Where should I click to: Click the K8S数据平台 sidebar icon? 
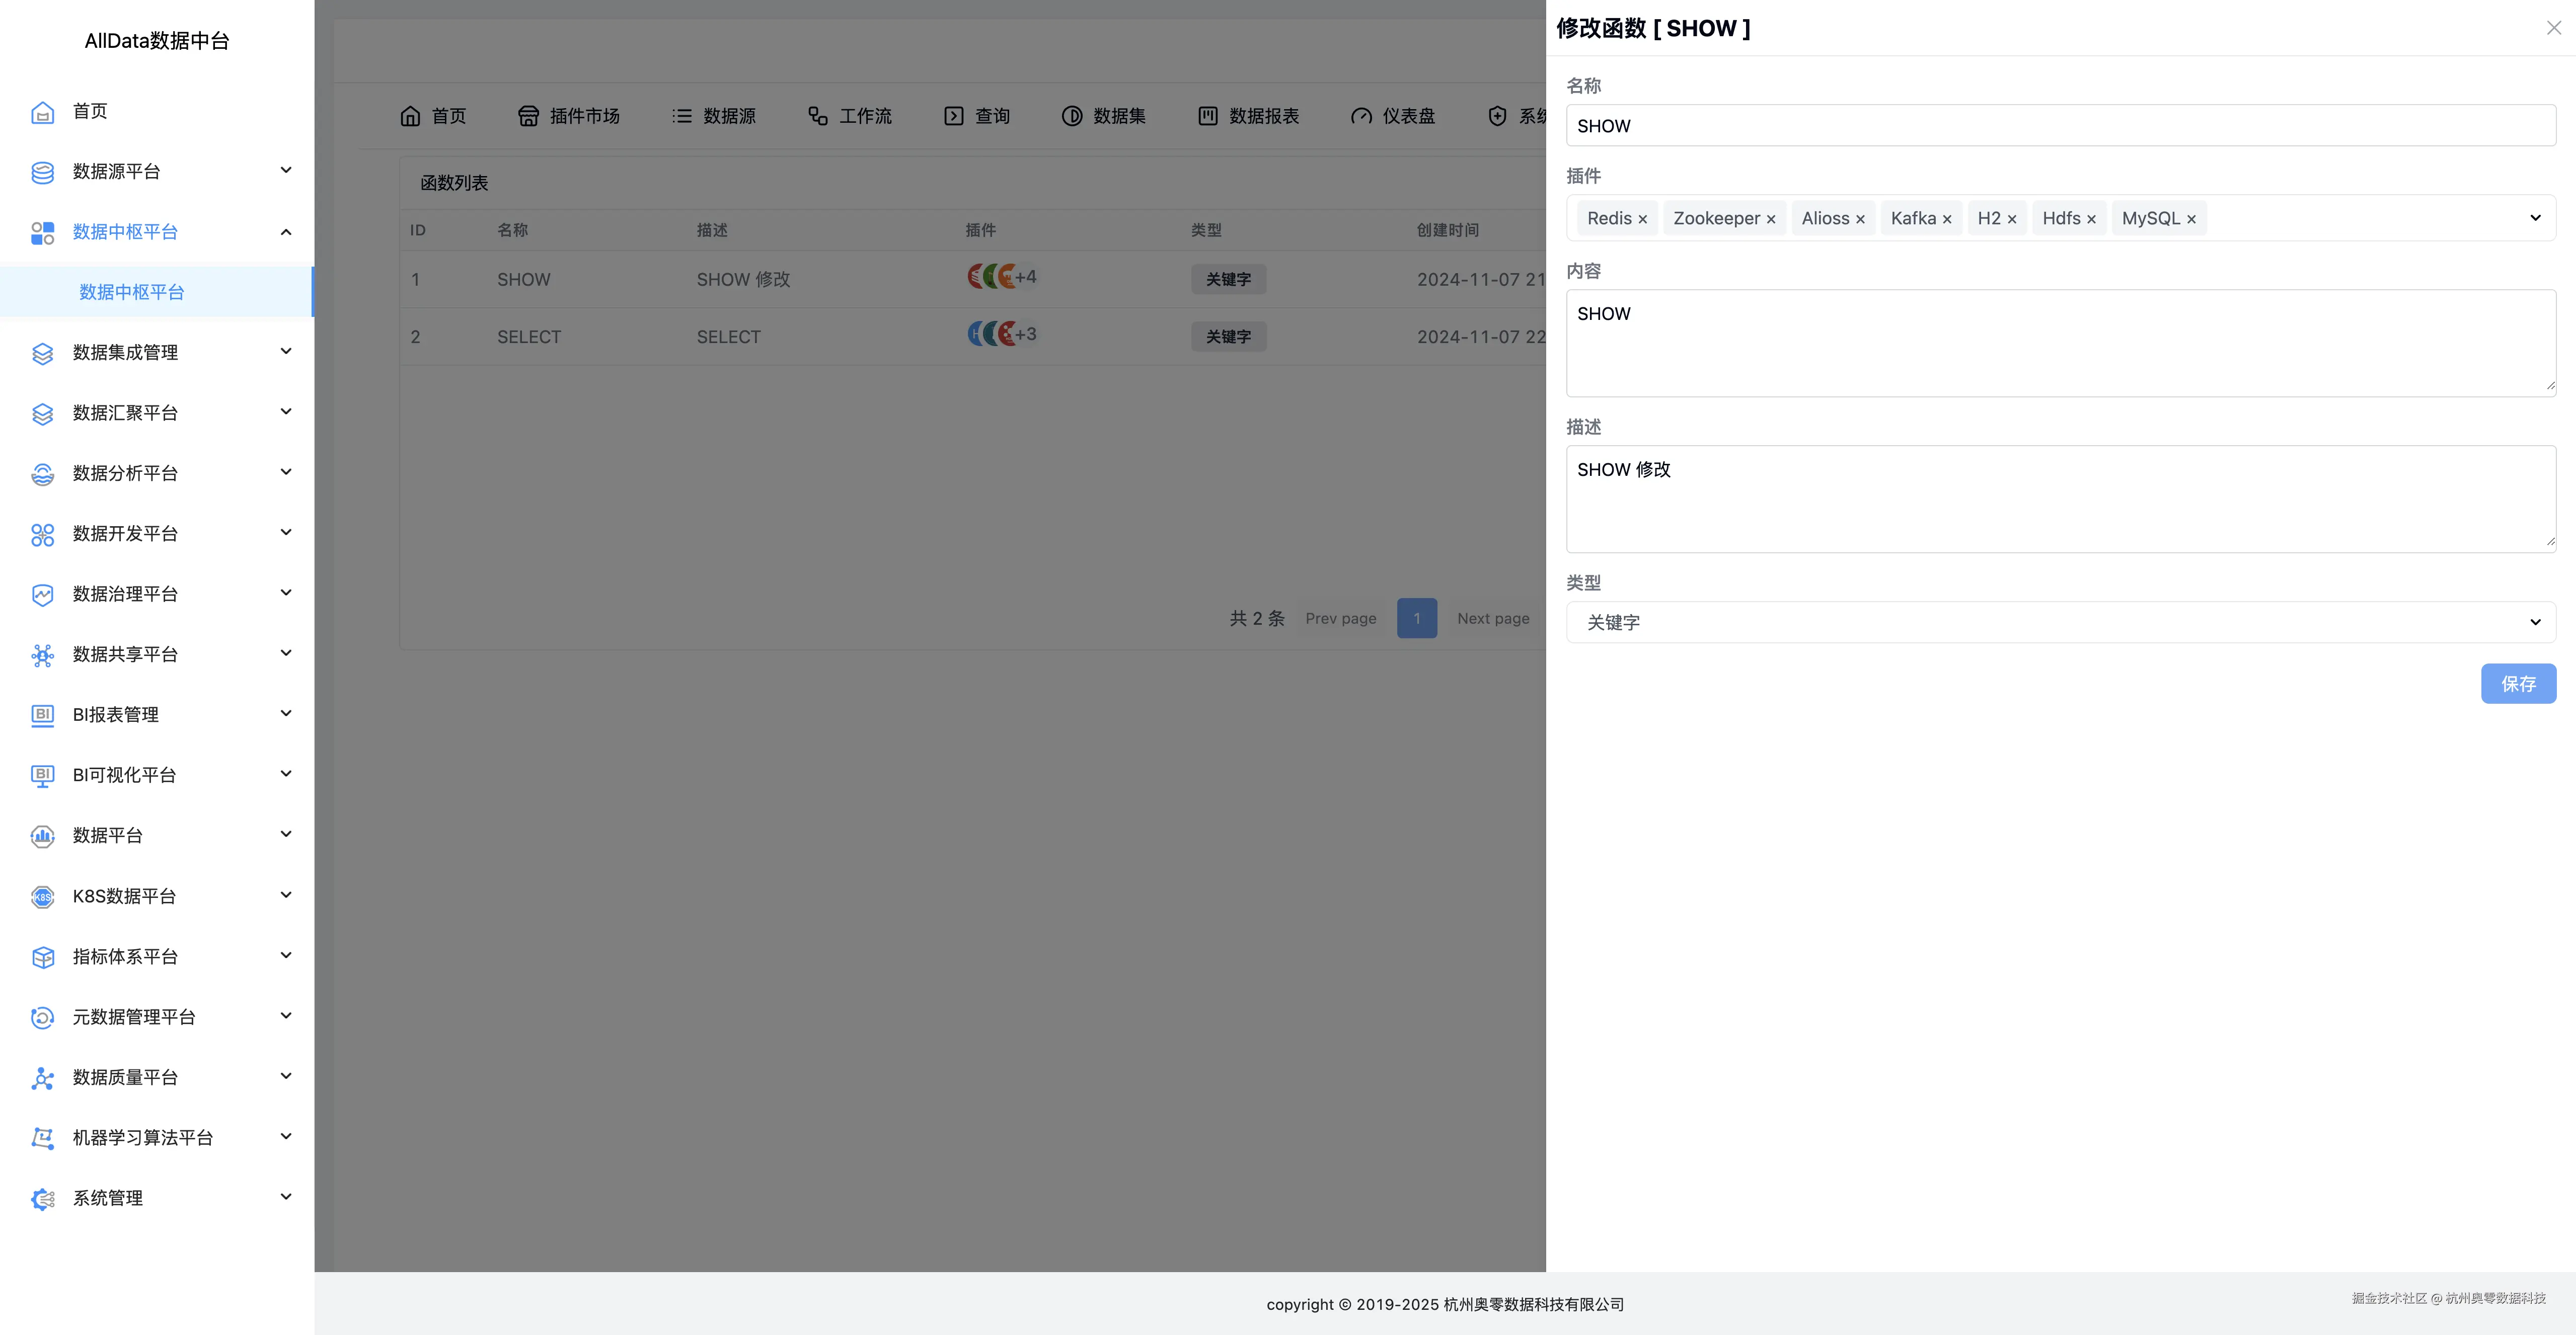[x=42, y=896]
